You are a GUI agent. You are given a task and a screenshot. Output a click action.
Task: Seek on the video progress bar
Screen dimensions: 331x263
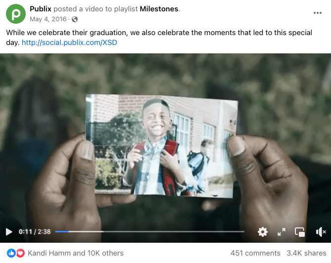coord(150,231)
